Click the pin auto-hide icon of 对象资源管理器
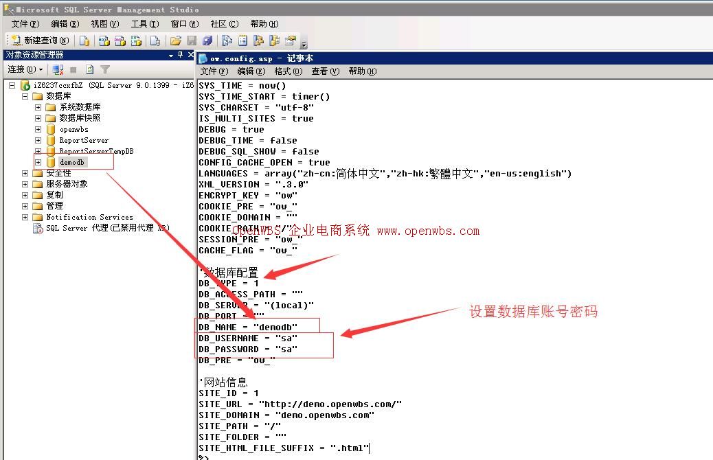The image size is (713, 460). coord(181,55)
